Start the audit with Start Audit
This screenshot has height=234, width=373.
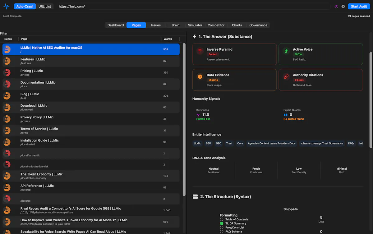[x=359, y=7]
